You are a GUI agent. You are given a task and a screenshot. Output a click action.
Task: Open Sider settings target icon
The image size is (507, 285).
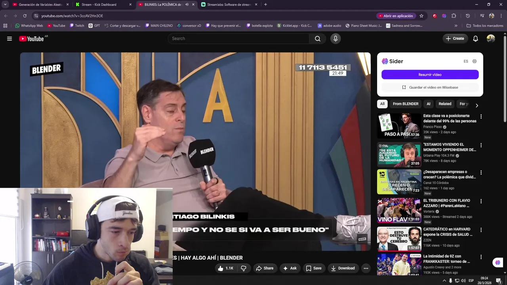[475, 61]
